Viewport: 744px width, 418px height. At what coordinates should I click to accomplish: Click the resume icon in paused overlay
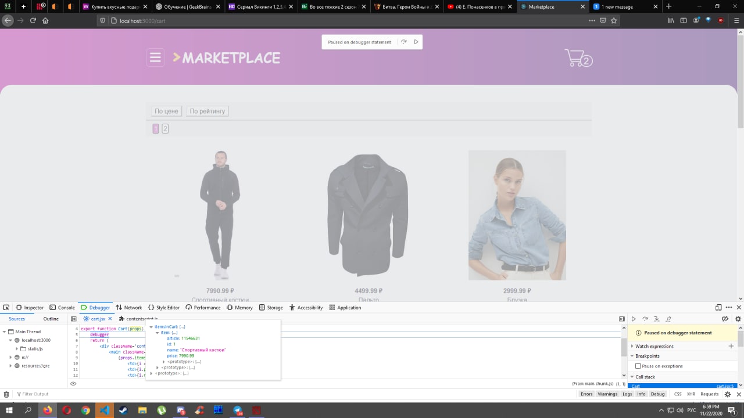click(x=416, y=42)
